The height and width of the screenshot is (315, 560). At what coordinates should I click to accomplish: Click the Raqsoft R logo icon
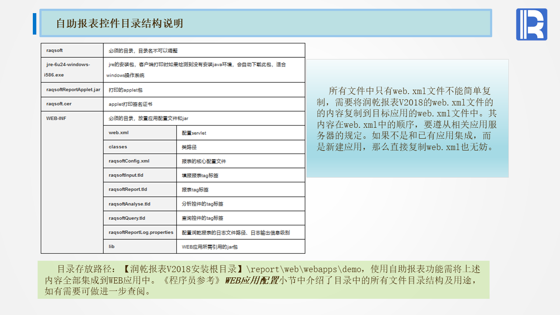pyautogui.click(x=532, y=24)
